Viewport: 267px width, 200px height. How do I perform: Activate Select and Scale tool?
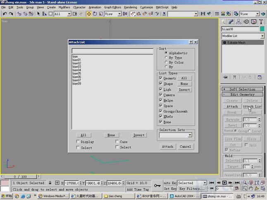(x=101, y=14)
